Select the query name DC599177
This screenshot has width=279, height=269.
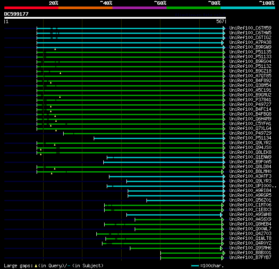[x=17, y=14]
